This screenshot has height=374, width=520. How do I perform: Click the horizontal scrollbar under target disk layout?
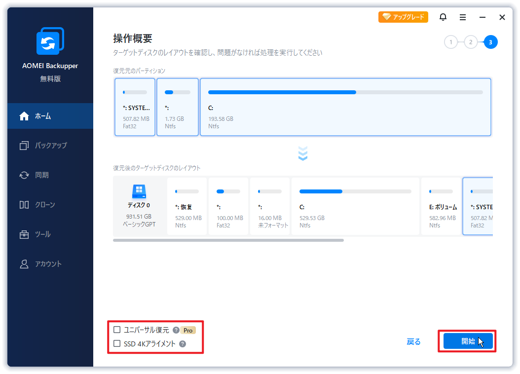point(228,240)
